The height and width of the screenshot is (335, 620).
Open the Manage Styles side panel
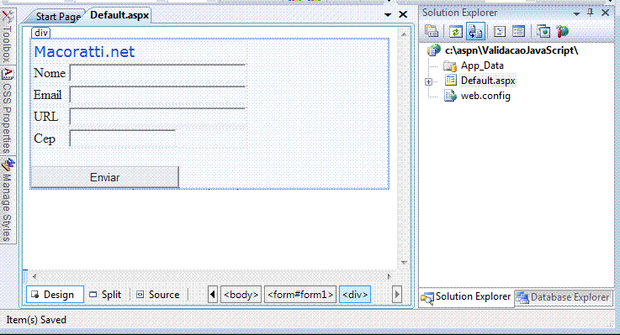(8, 200)
